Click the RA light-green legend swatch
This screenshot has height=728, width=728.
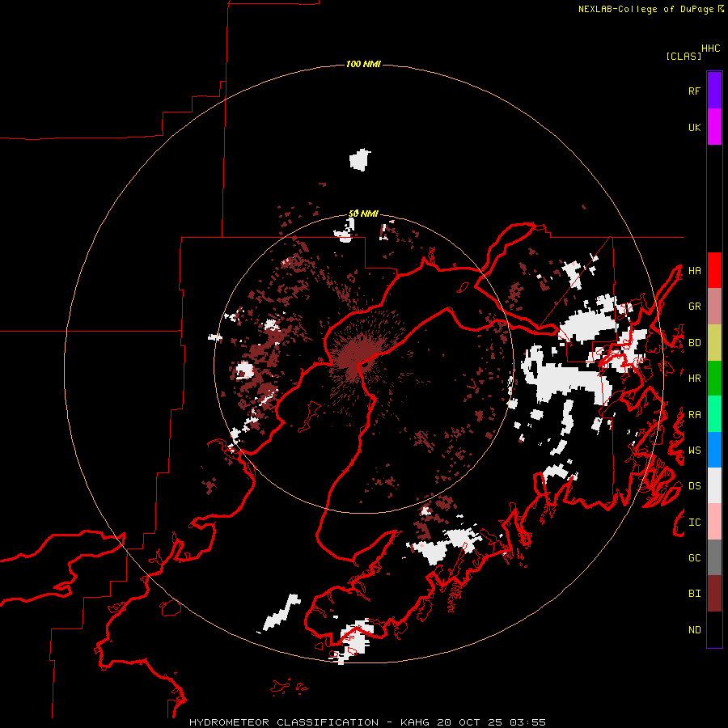(x=714, y=414)
